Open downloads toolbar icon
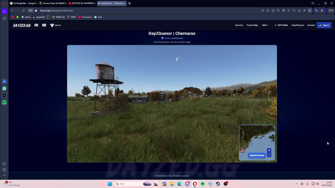335x188 pixels. [299, 10]
